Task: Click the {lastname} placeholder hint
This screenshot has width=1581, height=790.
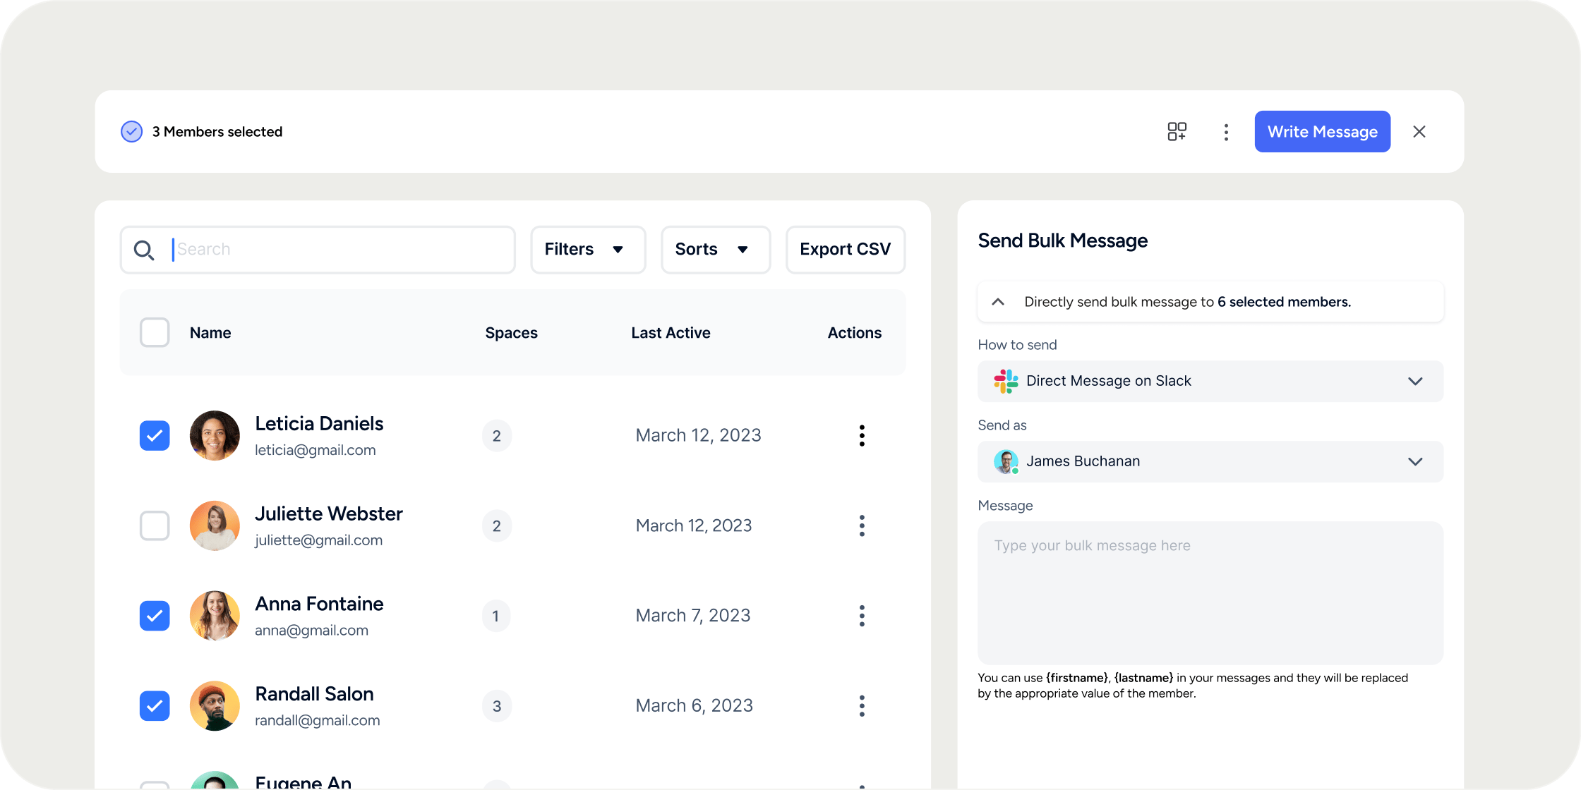Action: [x=1143, y=678]
